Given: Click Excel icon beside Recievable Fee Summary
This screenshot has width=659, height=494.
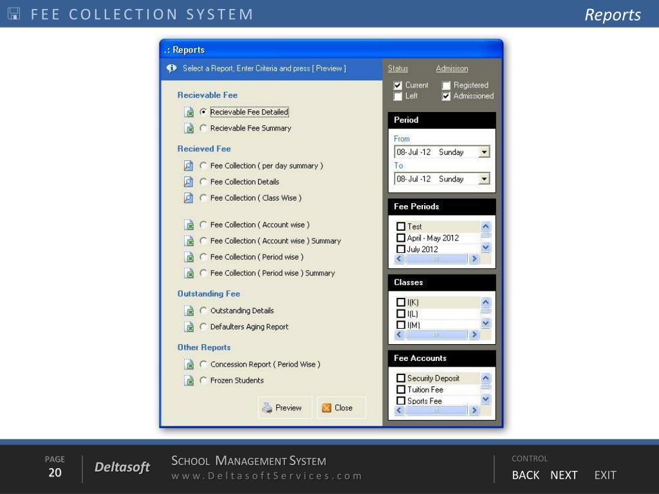Looking at the screenshot, I should pos(189,128).
